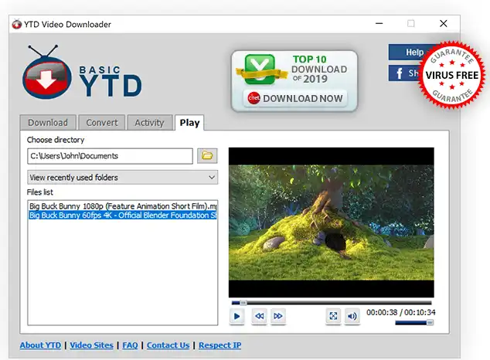Click the YTD TV logo icon
The width and height of the screenshot is (490, 360).
(x=46, y=79)
